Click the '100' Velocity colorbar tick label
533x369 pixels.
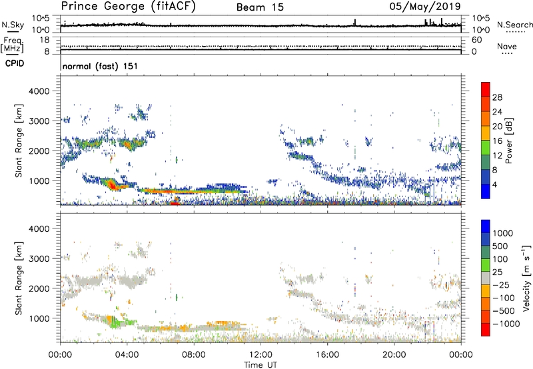point(502,259)
